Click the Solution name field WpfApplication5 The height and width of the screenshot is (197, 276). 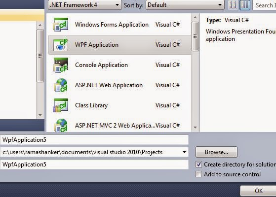tap(94, 164)
